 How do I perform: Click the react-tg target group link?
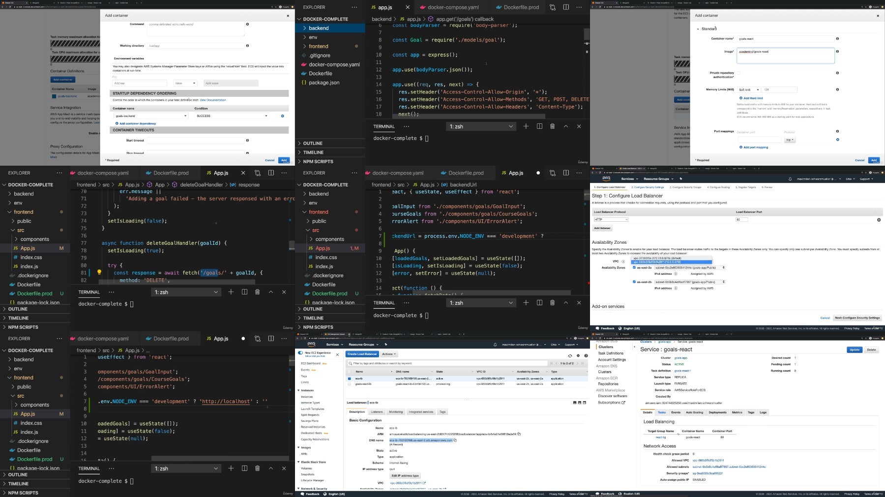click(660, 437)
